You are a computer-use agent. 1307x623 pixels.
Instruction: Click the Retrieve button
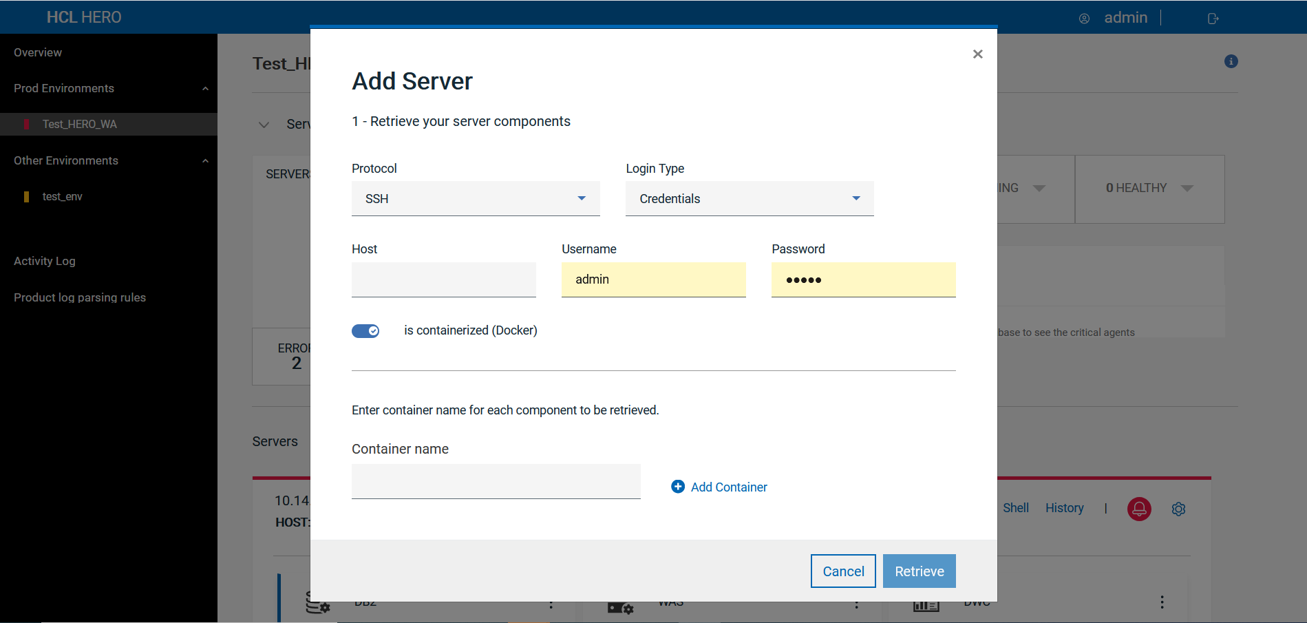919,571
